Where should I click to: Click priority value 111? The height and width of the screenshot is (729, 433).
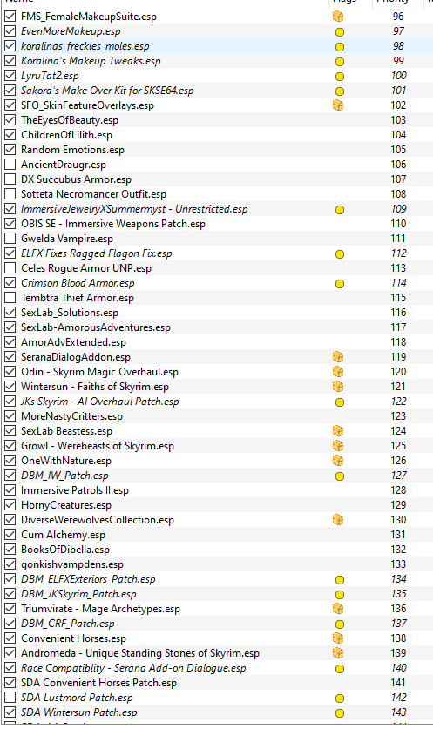398,239
